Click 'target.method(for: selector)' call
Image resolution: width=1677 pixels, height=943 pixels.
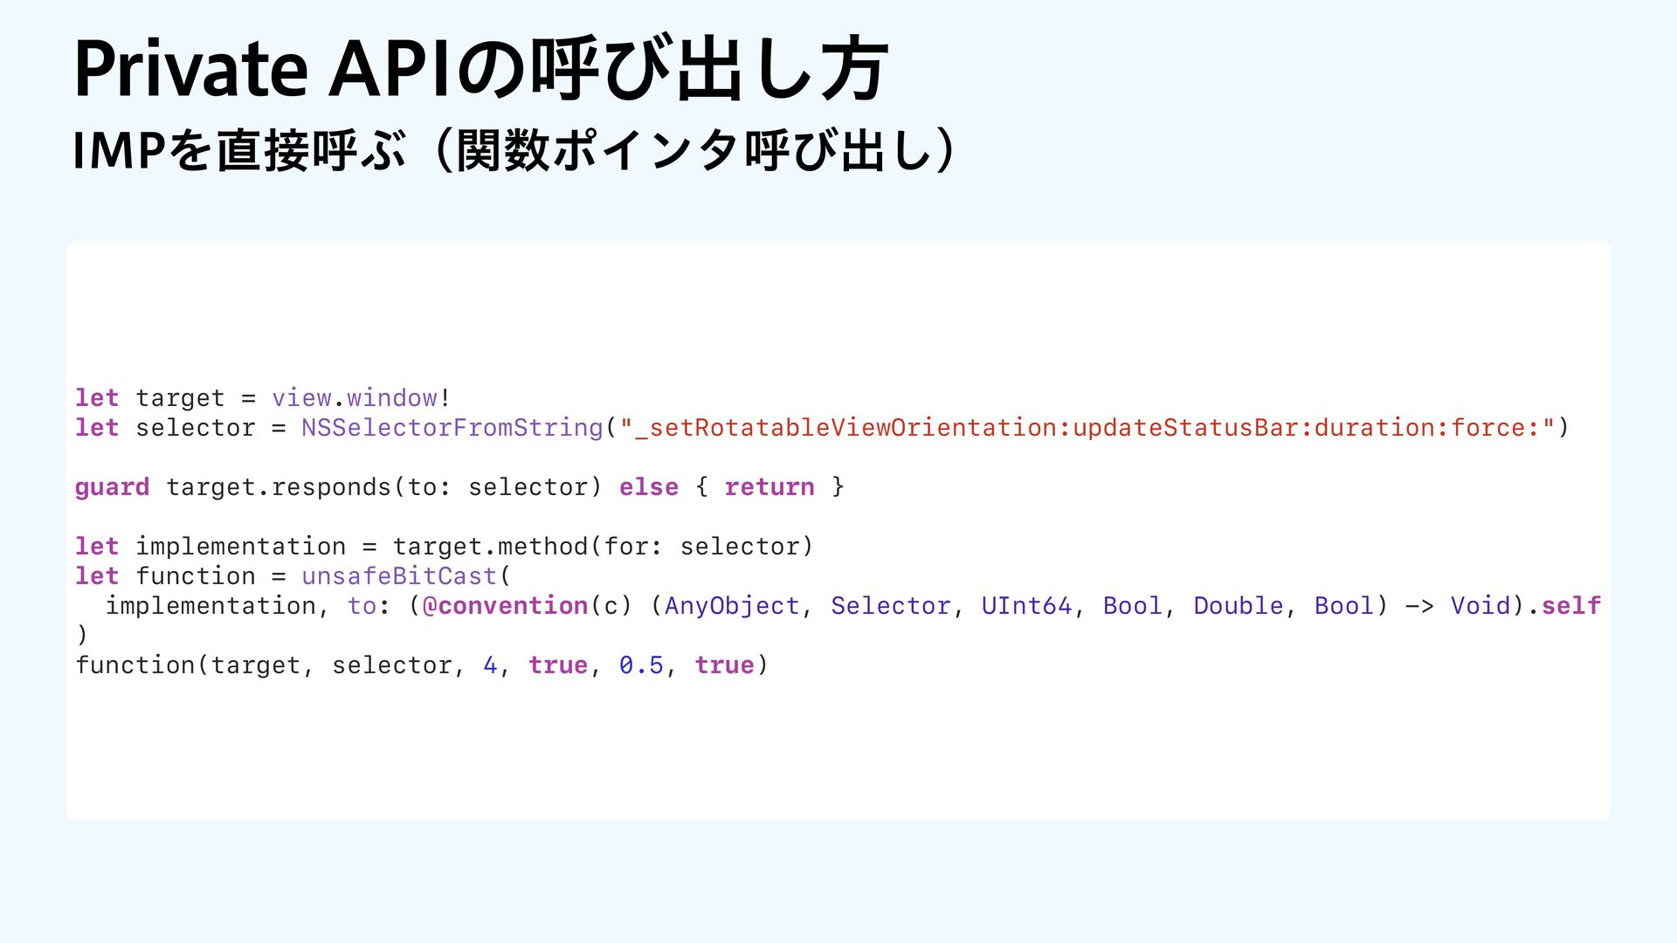[603, 547]
